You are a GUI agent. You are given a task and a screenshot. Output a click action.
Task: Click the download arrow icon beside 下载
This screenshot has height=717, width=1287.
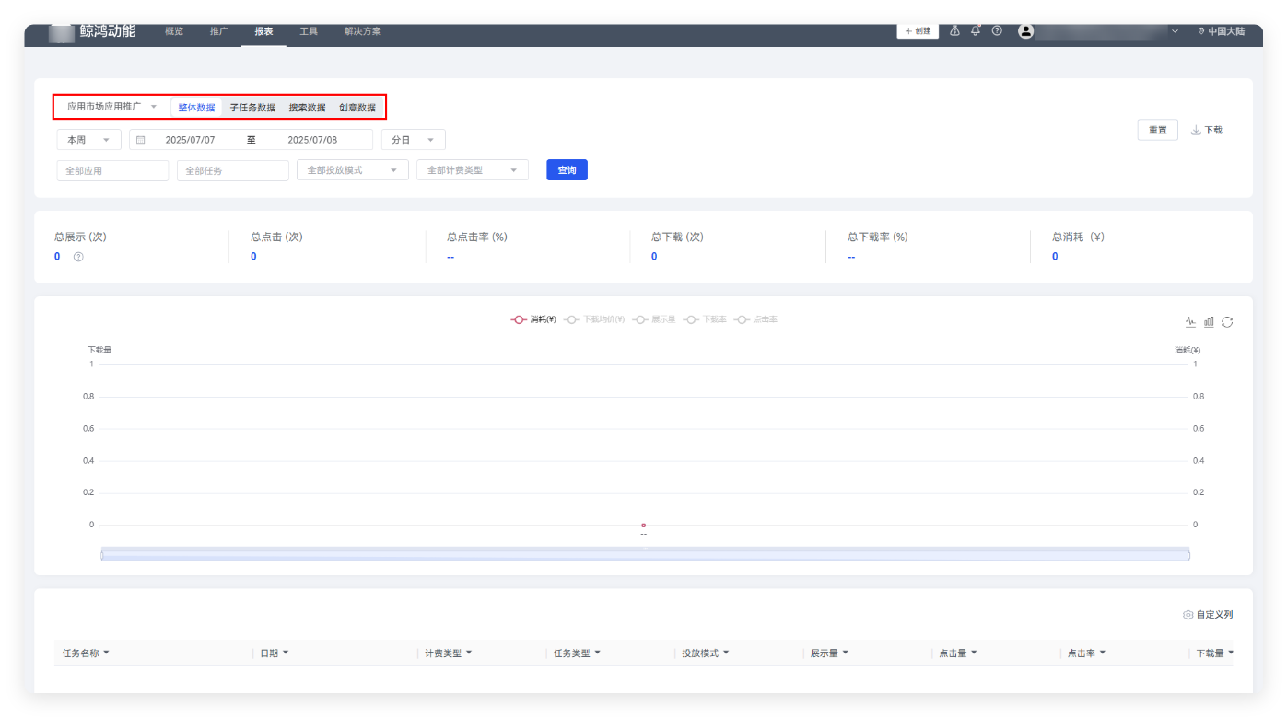point(1196,131)
